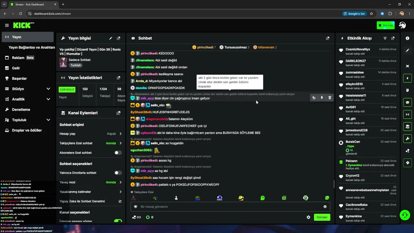Edit stream info with pencil icon
This screenshot has height=233, width=414.
(111, 38)
